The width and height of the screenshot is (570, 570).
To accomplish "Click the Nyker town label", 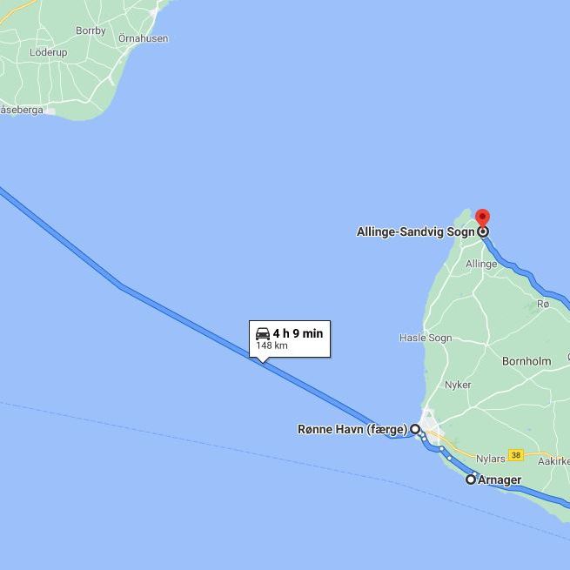I will pos(458,385).
